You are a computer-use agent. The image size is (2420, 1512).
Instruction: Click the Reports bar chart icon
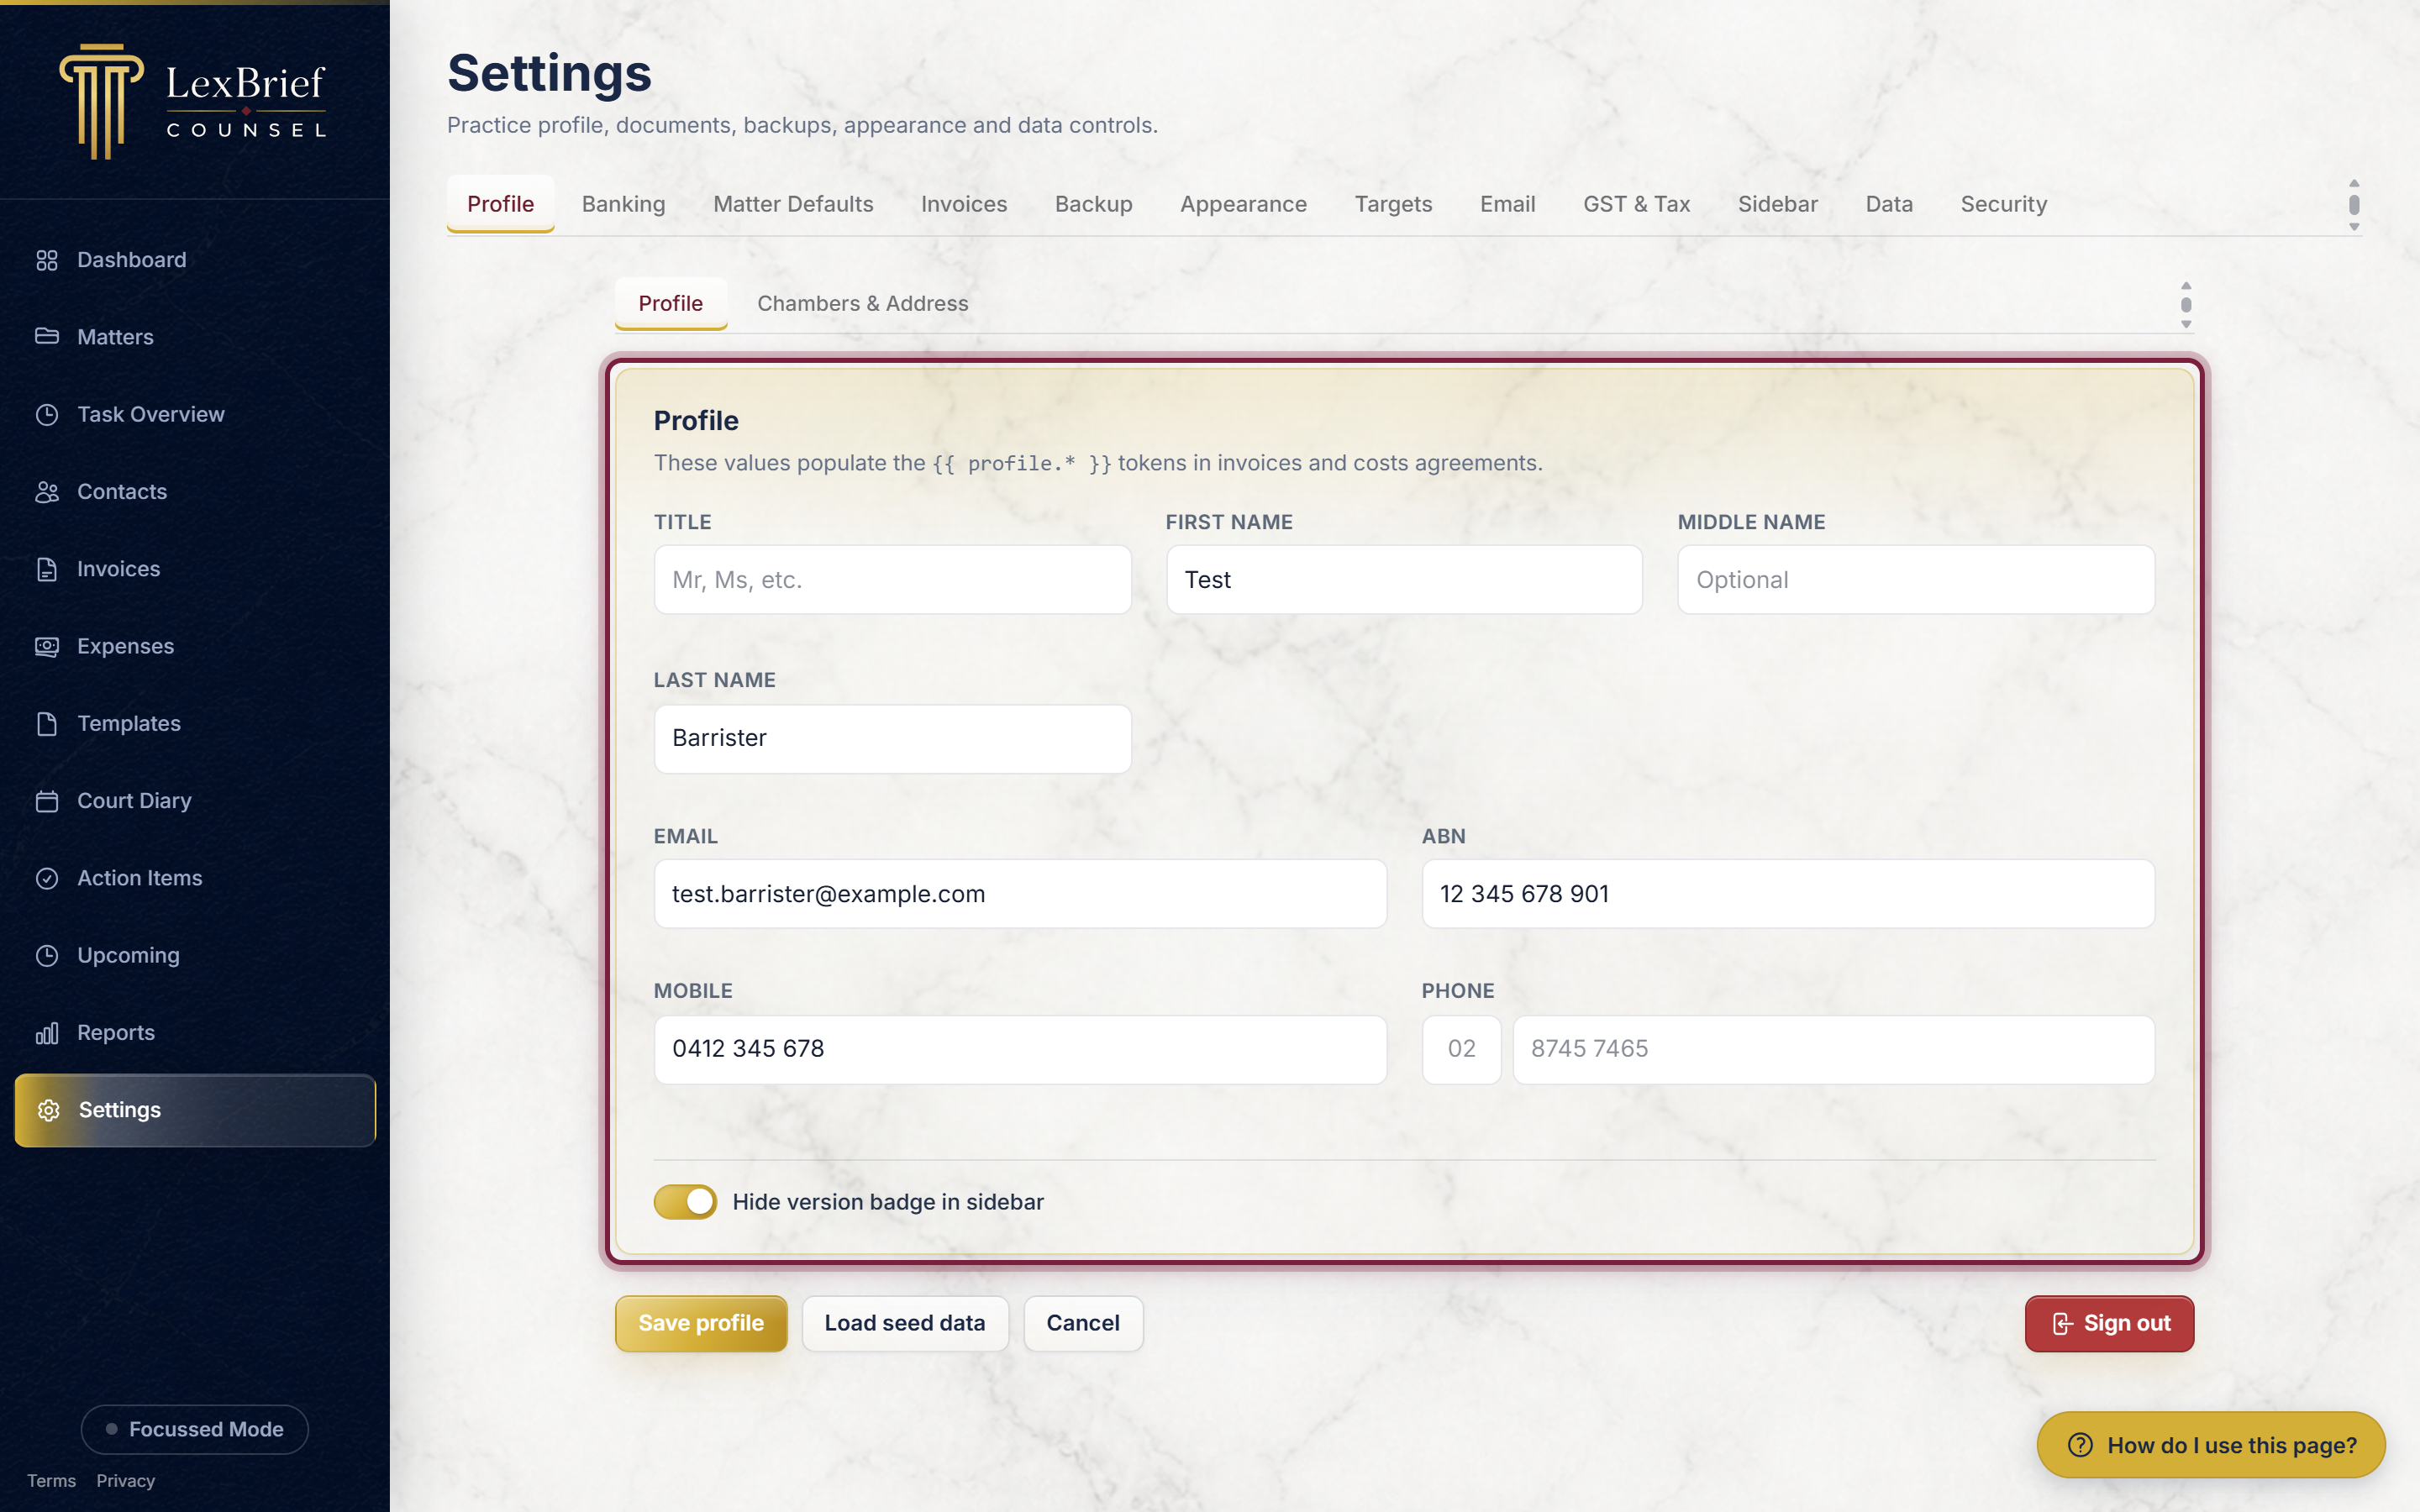pyautogui.click(x=47, y=1033)
